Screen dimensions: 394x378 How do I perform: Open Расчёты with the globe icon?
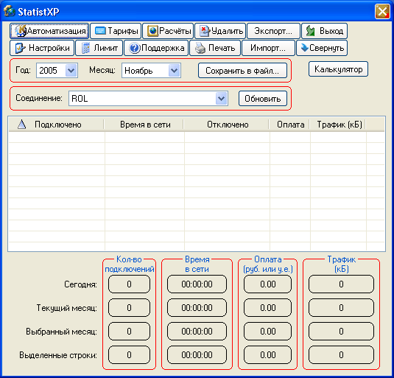168,31
